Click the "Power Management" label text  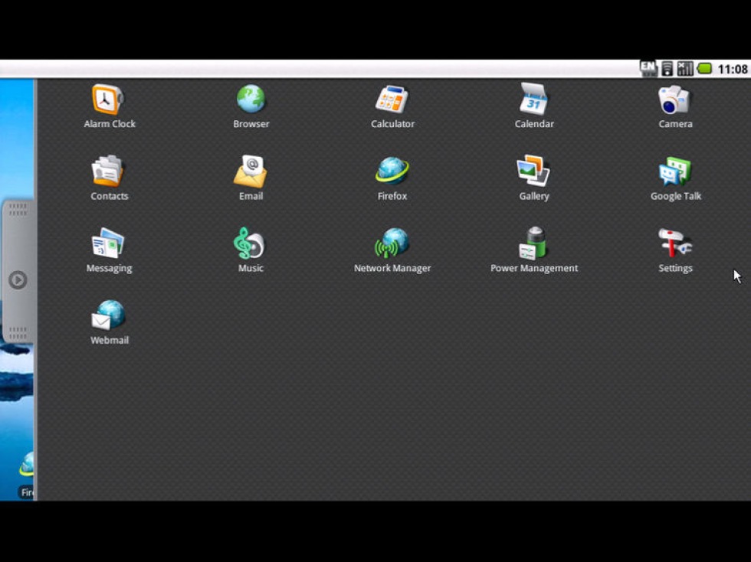coord(534,268)
